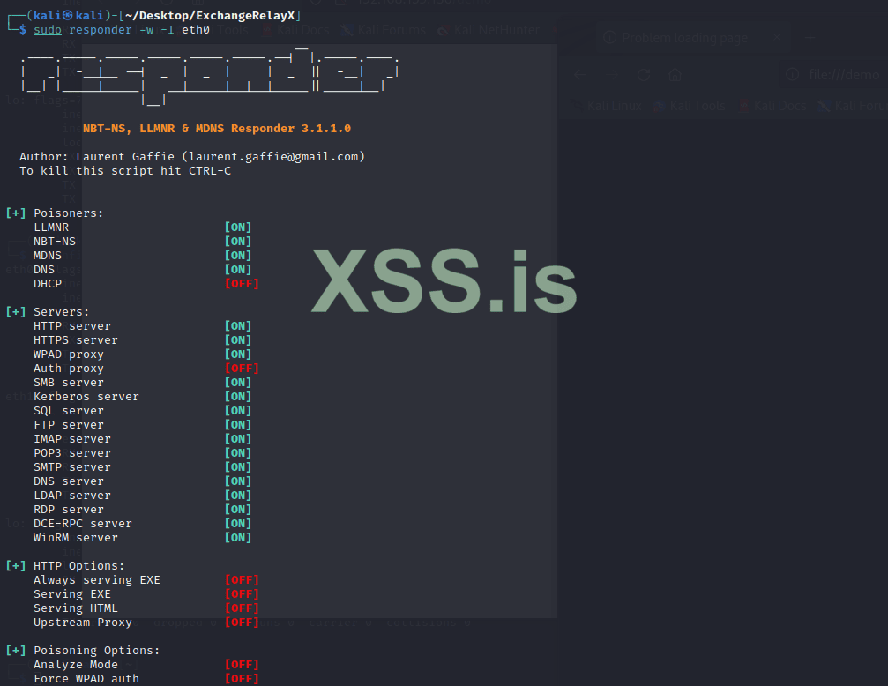Click the browser back arrow
888x686 pixels.
click(x=580, y=75)
